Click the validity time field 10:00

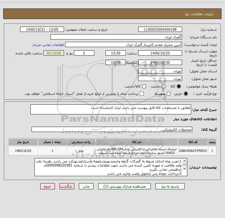[x=116, y=62]
